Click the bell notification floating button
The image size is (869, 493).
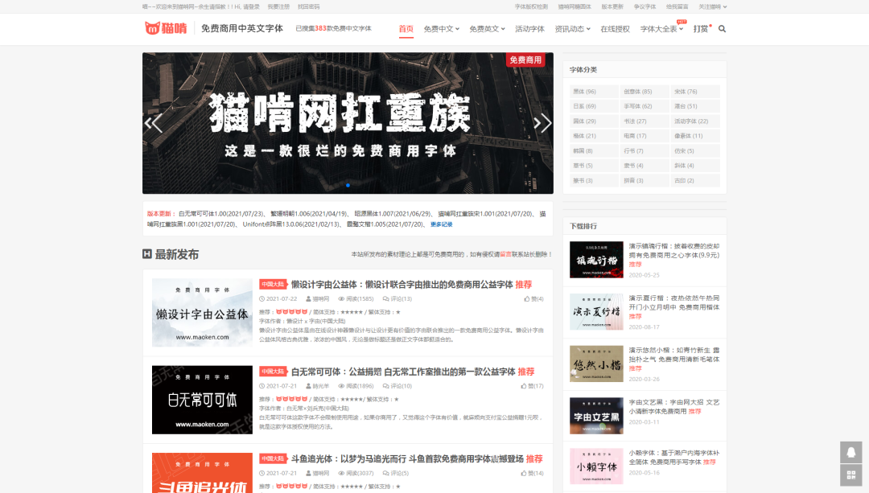tap(850, 453)
